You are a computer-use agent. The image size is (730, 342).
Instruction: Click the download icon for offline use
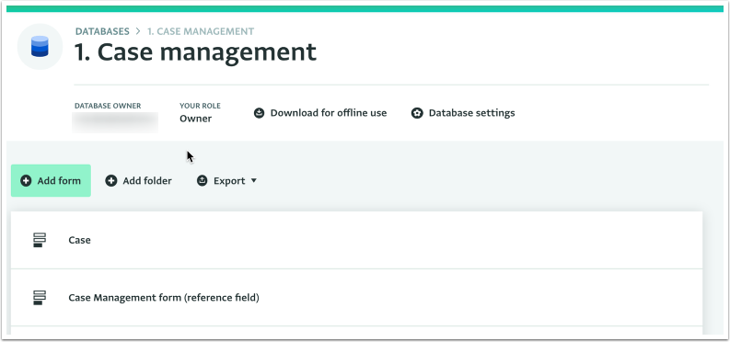click(x=260, y=113)
